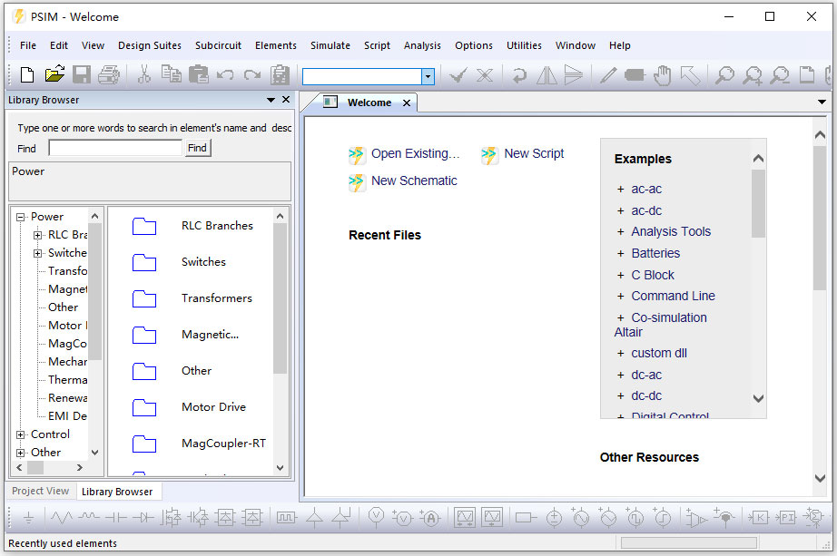Click the Open folder toolbar icon
Viewport: 837px width, 556px height.
[x=54, y=75]
